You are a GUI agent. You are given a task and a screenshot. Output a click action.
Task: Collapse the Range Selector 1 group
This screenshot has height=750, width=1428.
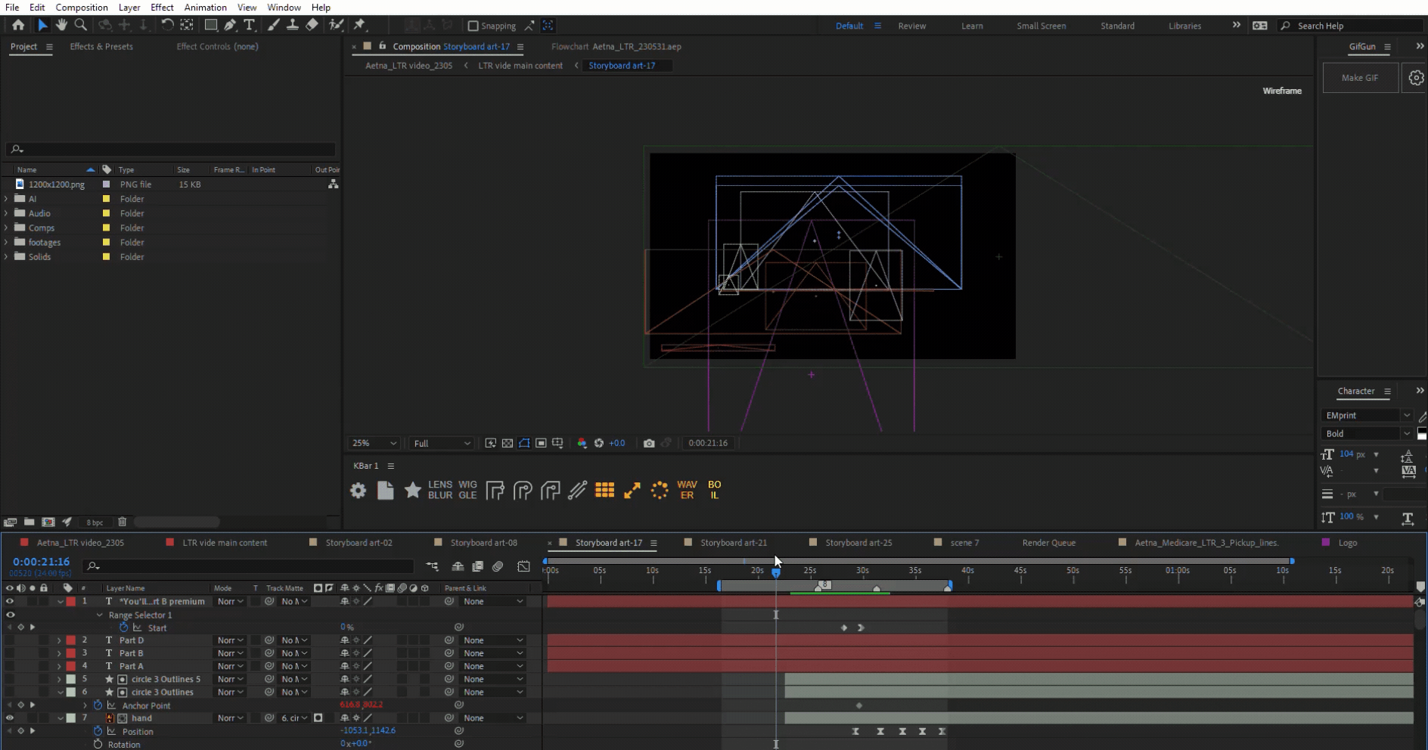[99, 615]
